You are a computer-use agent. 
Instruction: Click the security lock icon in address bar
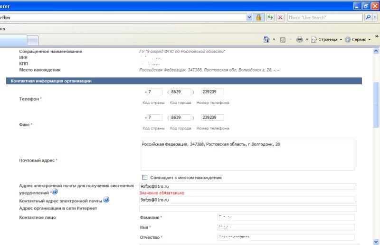(259, 18)
